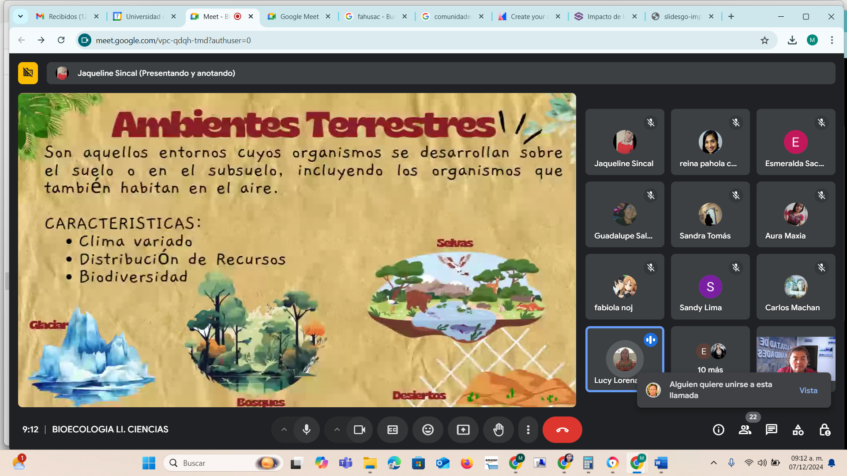Raise your hand in the meeting
The height and width of the screenshot is (476, 847).
(498, 430)
